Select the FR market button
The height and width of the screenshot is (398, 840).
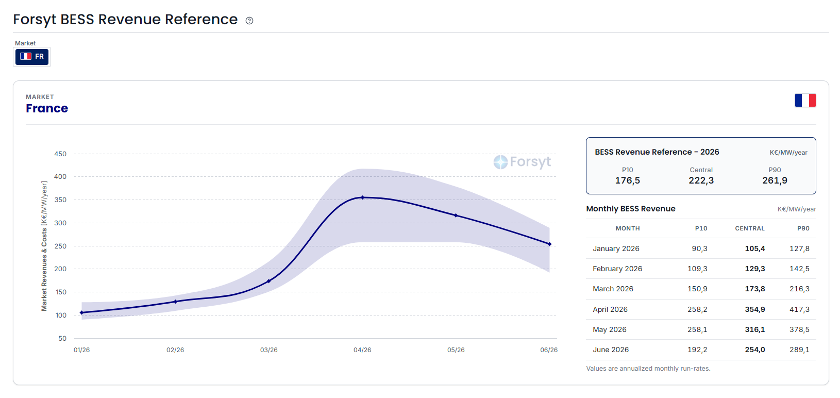tap(32, 57)
